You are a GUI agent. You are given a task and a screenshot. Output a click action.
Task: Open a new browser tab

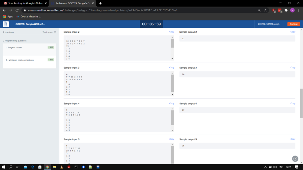coord(100,3)
